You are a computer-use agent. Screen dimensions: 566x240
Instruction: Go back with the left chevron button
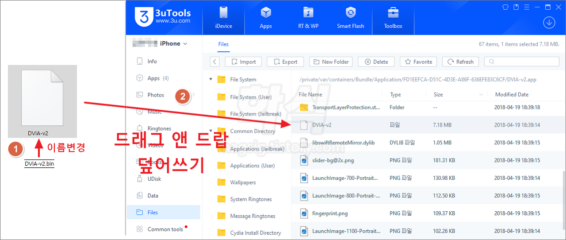tap(214, 62)
